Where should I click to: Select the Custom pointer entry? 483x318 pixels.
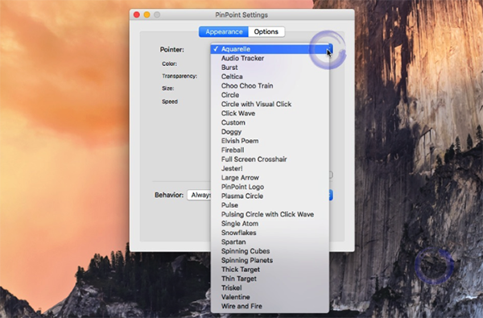[x=270, y=122]
